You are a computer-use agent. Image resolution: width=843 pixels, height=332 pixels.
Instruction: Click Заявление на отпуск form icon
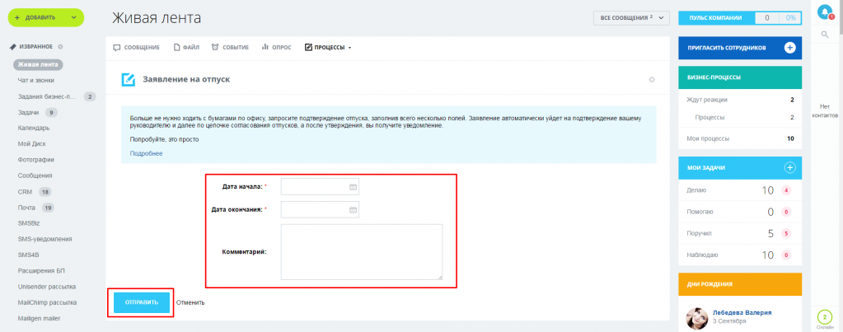(x=129, y=80)
